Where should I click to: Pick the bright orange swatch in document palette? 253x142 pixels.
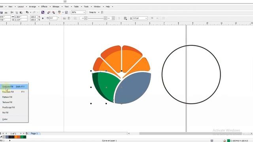click(x=16, y=137)
